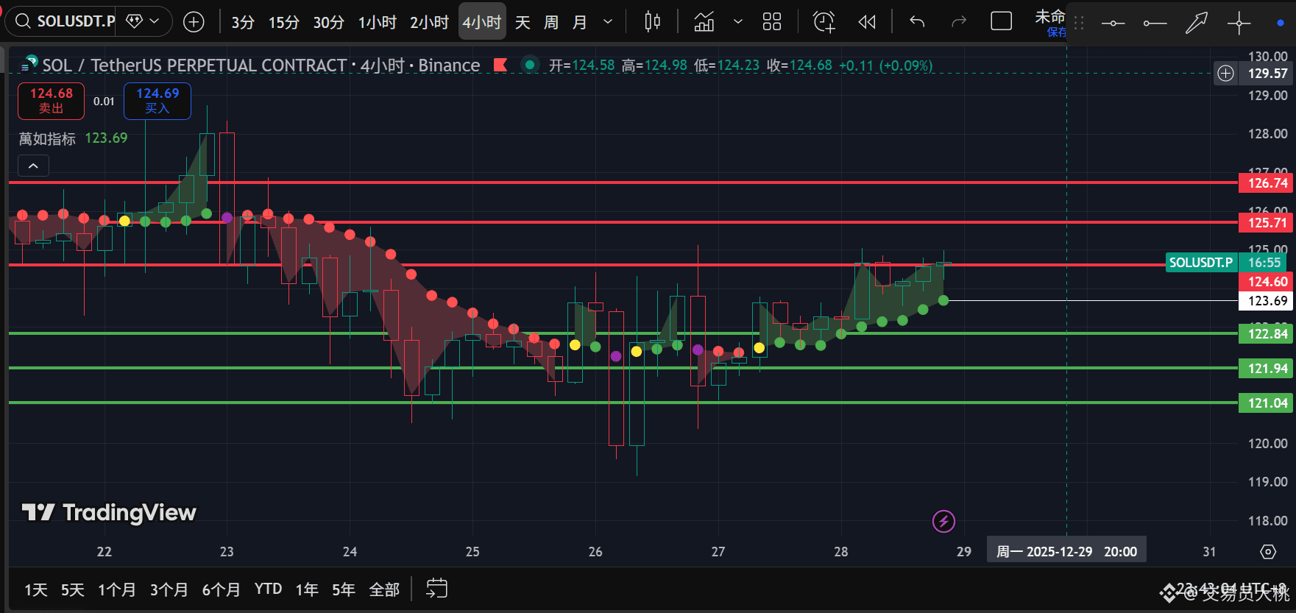Undo last action with arrow icon
This screenshot has height=613, width=1296.
pyautogui.click(x=917, y=22)
